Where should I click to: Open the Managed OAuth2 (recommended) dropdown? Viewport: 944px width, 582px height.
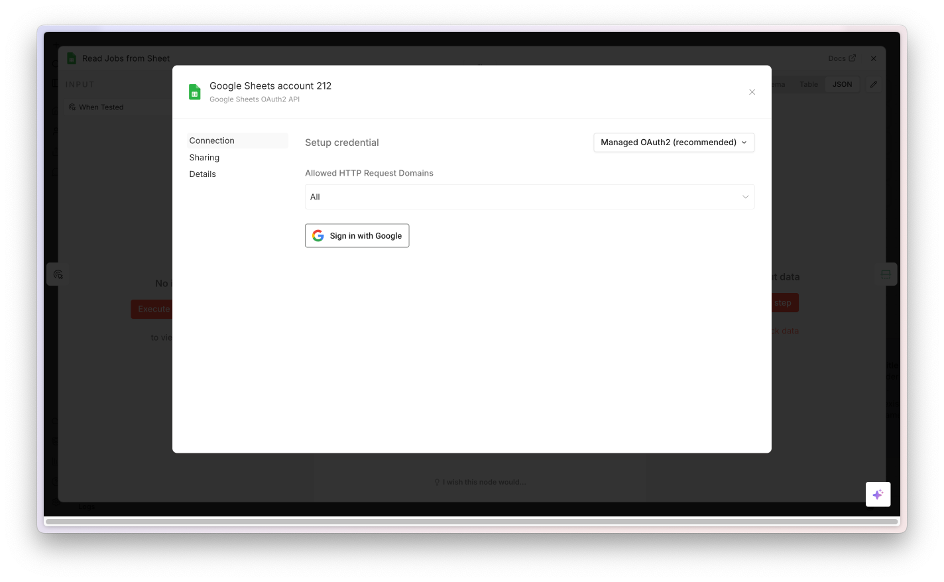pos(674,143)
